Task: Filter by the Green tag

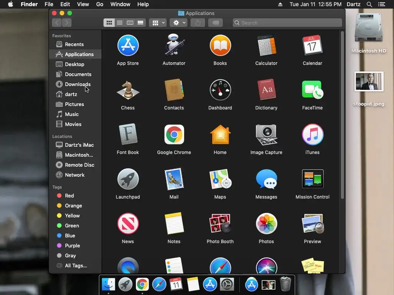Action: pos(75,226)
